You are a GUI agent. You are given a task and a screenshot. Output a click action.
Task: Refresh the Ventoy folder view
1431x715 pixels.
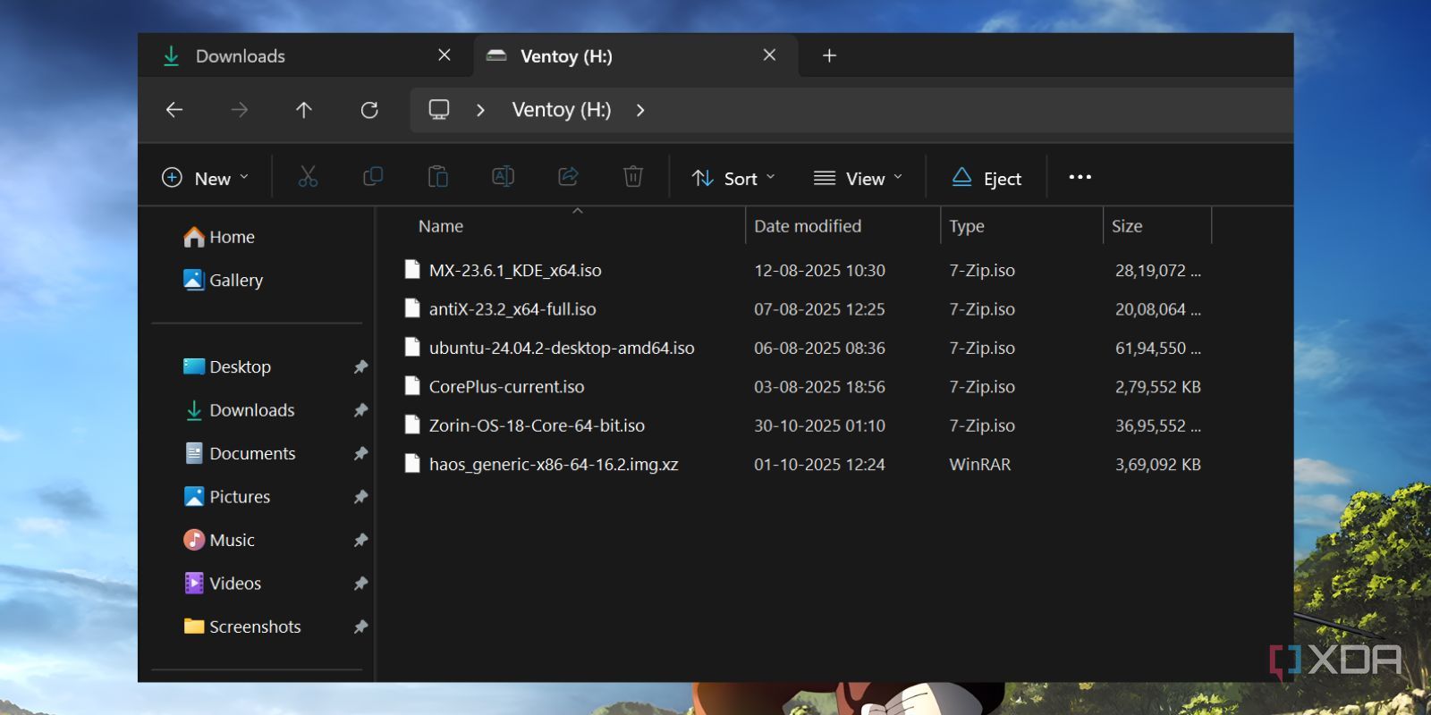tap(369, 109)
